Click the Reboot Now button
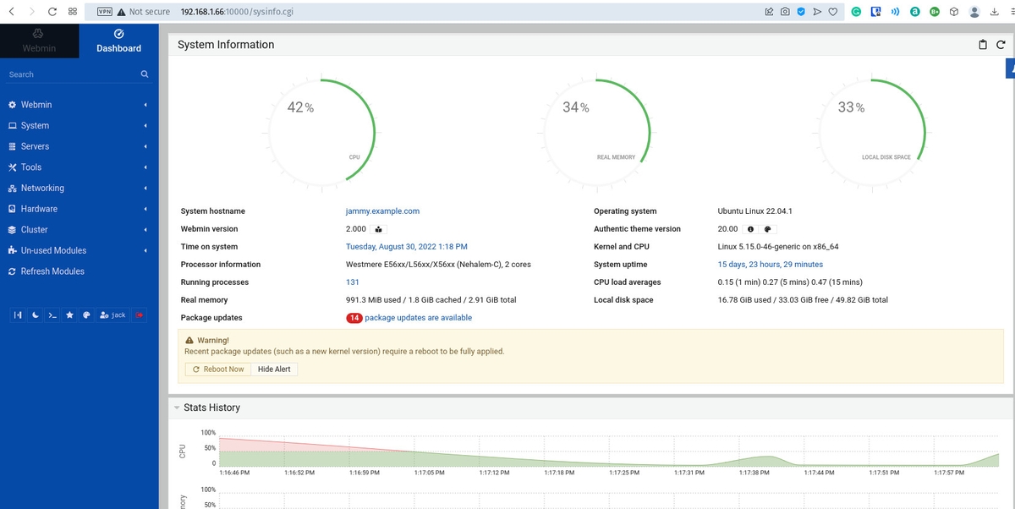This screenshot has width=1015, height=509. pos(217,369)
